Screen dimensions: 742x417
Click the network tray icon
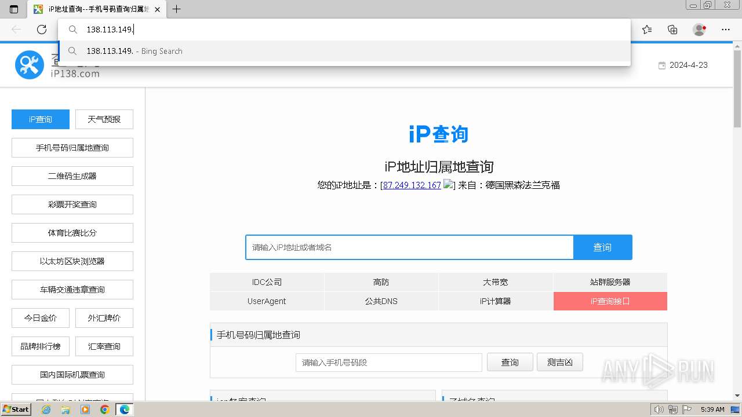click(672, 409)
